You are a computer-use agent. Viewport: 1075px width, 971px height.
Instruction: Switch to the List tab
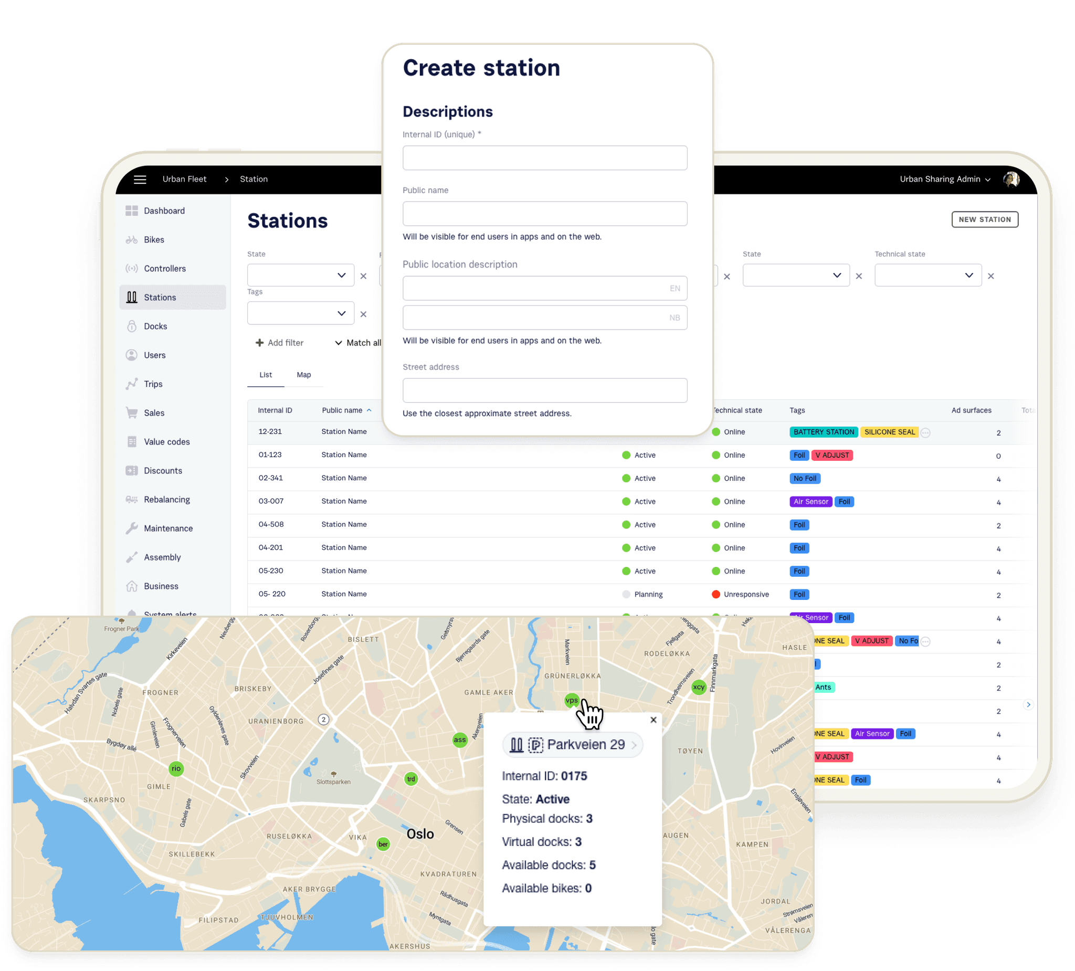266,375
